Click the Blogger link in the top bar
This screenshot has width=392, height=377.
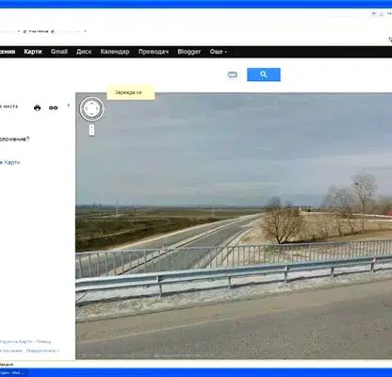tap(189, 52)
